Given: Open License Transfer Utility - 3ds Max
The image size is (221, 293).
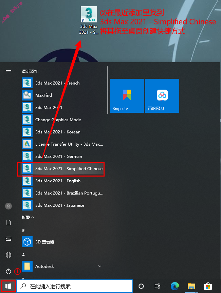Looking at the screenshot, I should coord(62,144).
